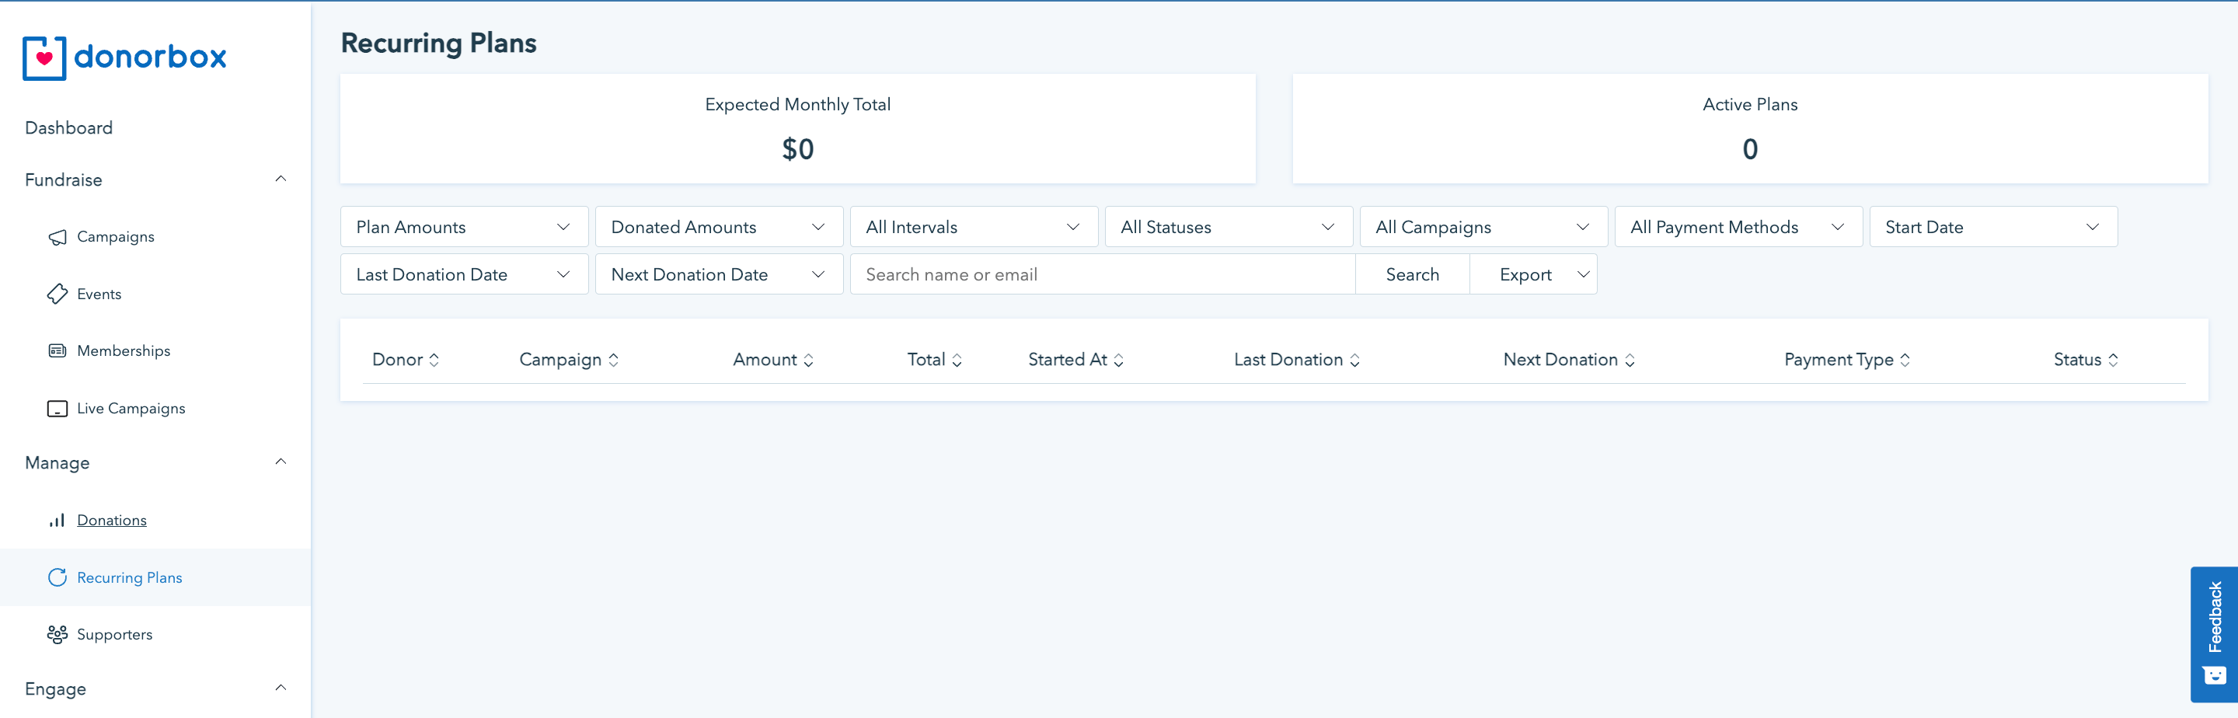Open the Dashboard menu item
The width and height of the screenshot is (2238, 718).
pyautogui.click(x=68, y=127)
